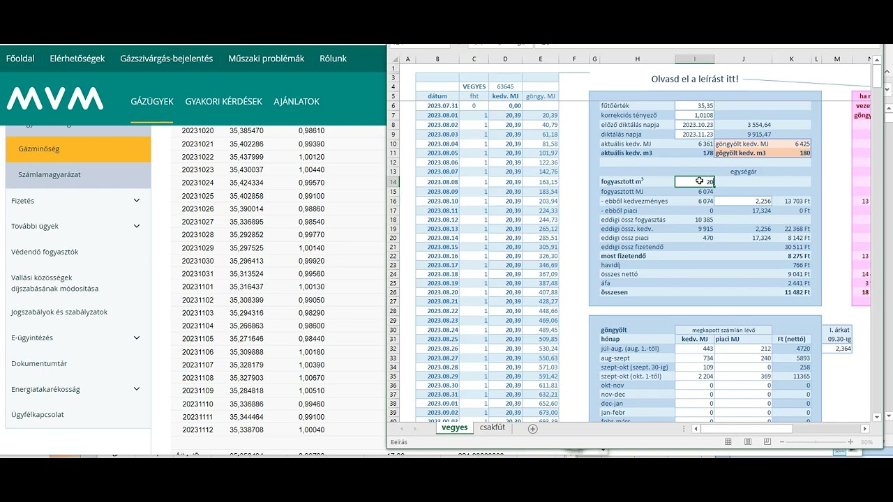Switch Excel to Page Break Preview icon
Screen dimensions: 893x502
point(767,442)
